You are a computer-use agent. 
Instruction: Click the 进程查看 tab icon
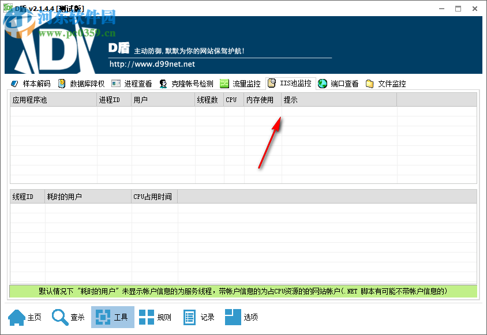tap(116, 84)
